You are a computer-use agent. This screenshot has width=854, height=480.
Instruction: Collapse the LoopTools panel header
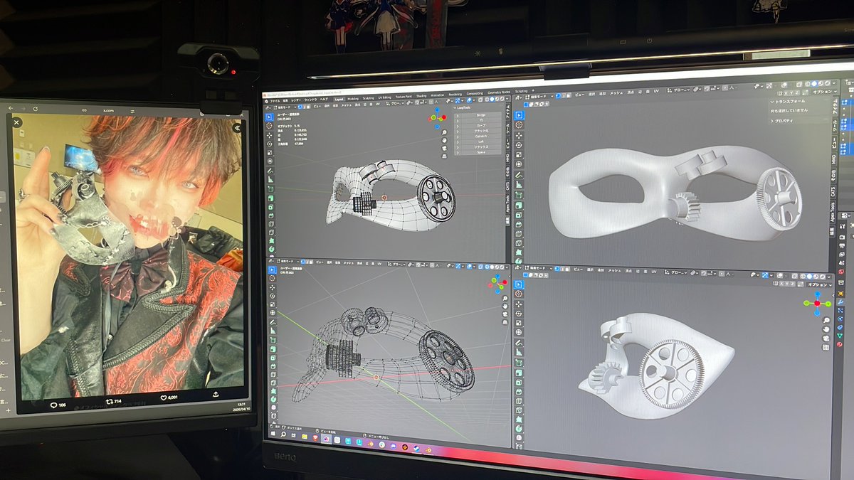[463, 107]
